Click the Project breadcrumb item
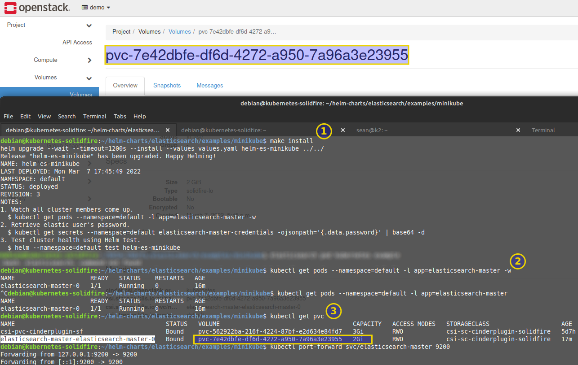 coord(121,32)
